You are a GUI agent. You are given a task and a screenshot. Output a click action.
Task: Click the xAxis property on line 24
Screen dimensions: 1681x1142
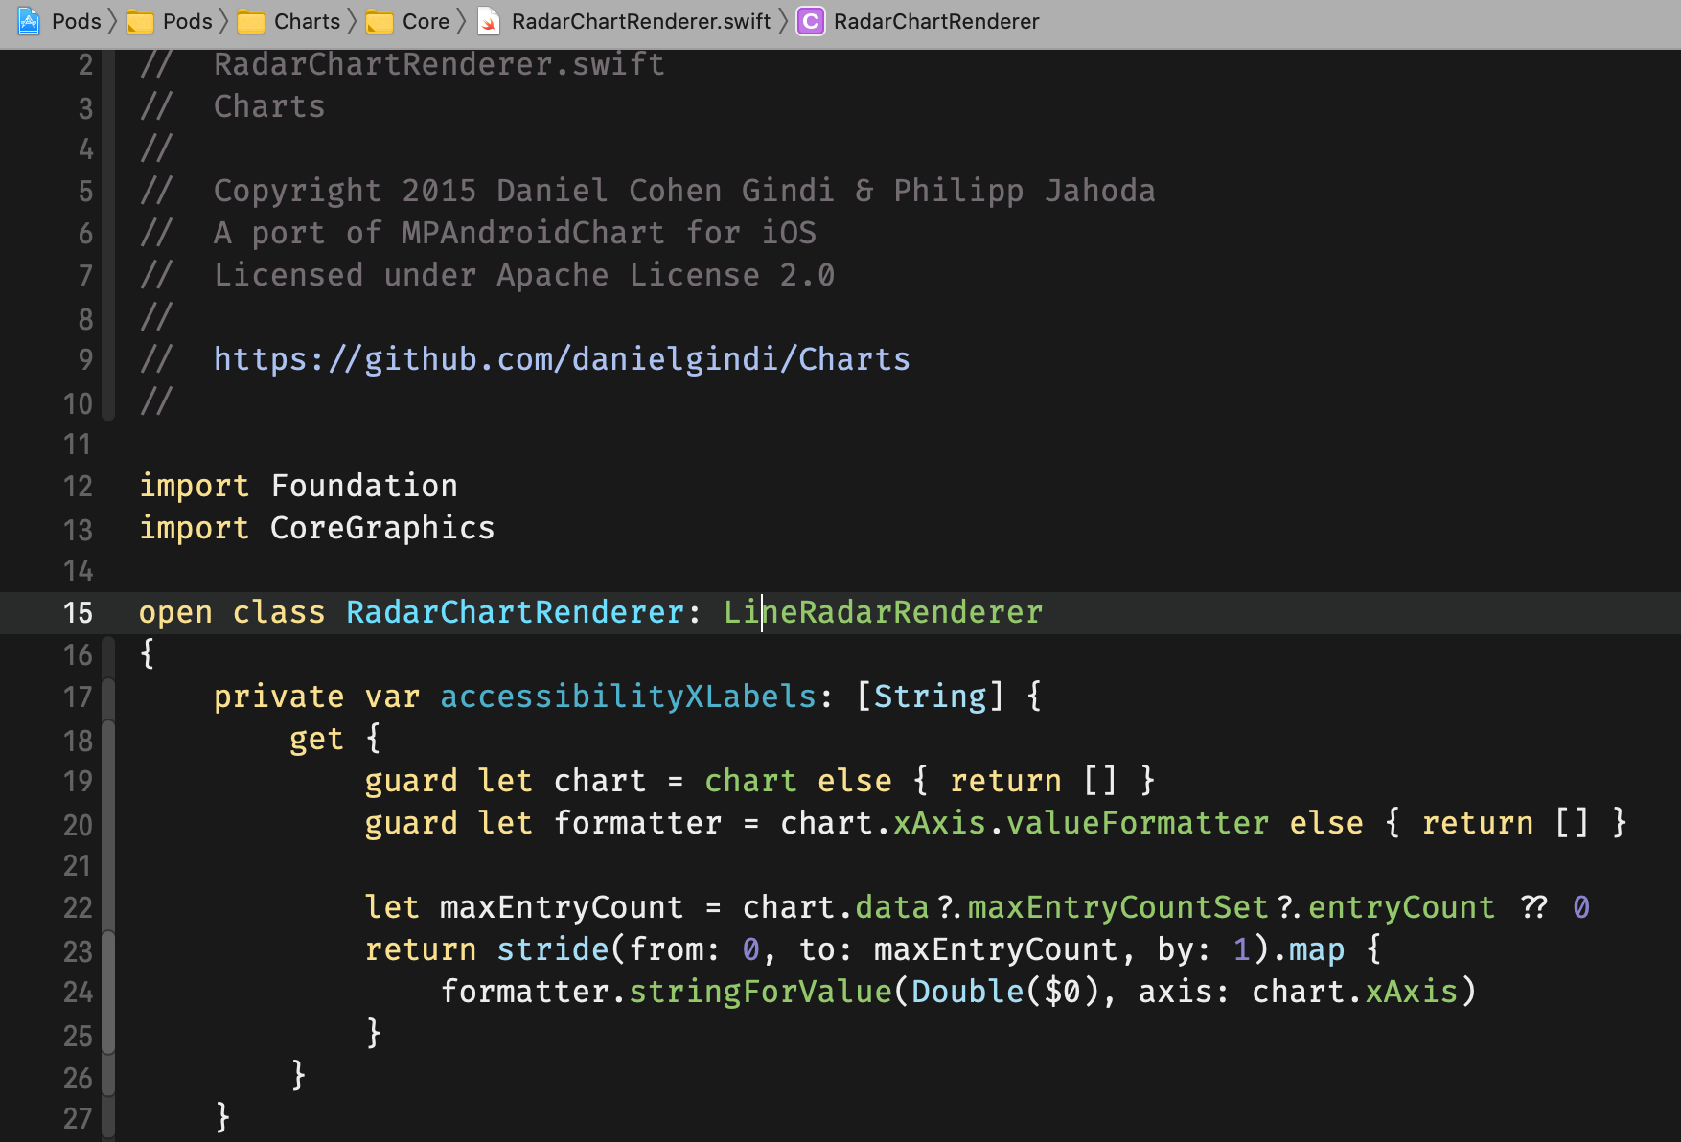coord(1411,992)
